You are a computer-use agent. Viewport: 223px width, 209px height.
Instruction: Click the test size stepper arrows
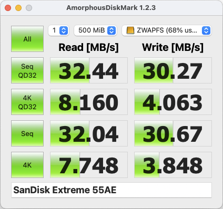pyautogui.click(x=111, y=30)
